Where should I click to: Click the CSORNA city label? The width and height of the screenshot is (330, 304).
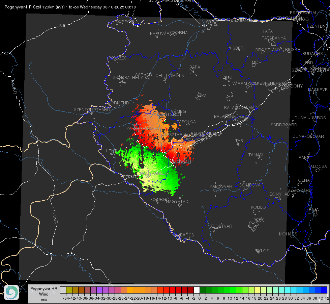[x=179, y=32]
